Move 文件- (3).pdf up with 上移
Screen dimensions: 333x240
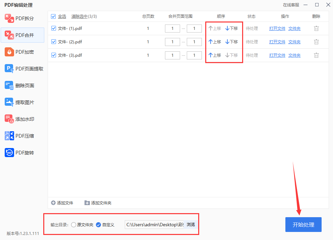pyautogui.click(x=215, y=55)
